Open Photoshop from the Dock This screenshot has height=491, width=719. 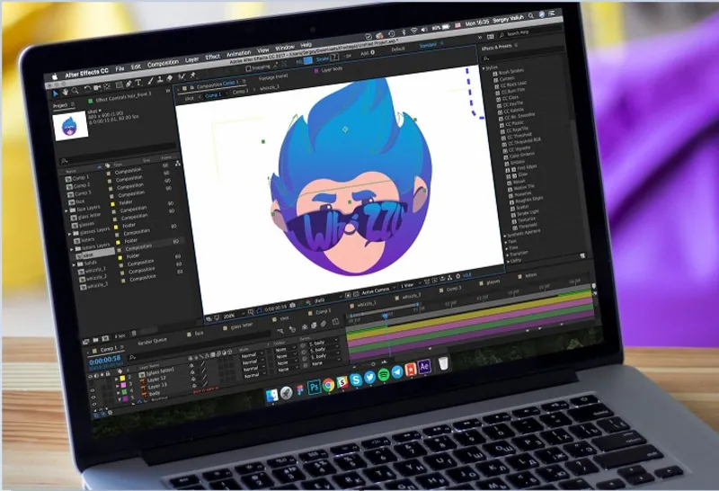(314, 388)
